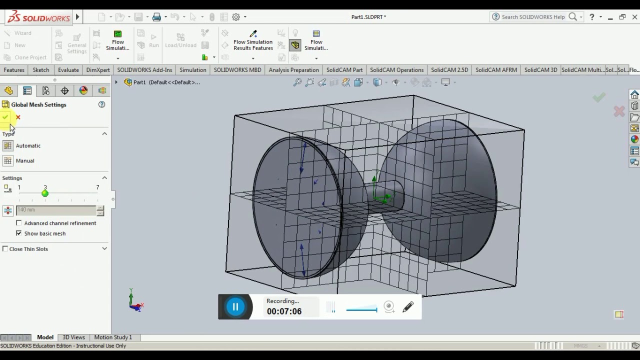
Task: Collapse the Type section
Action: tap(104, 133)
